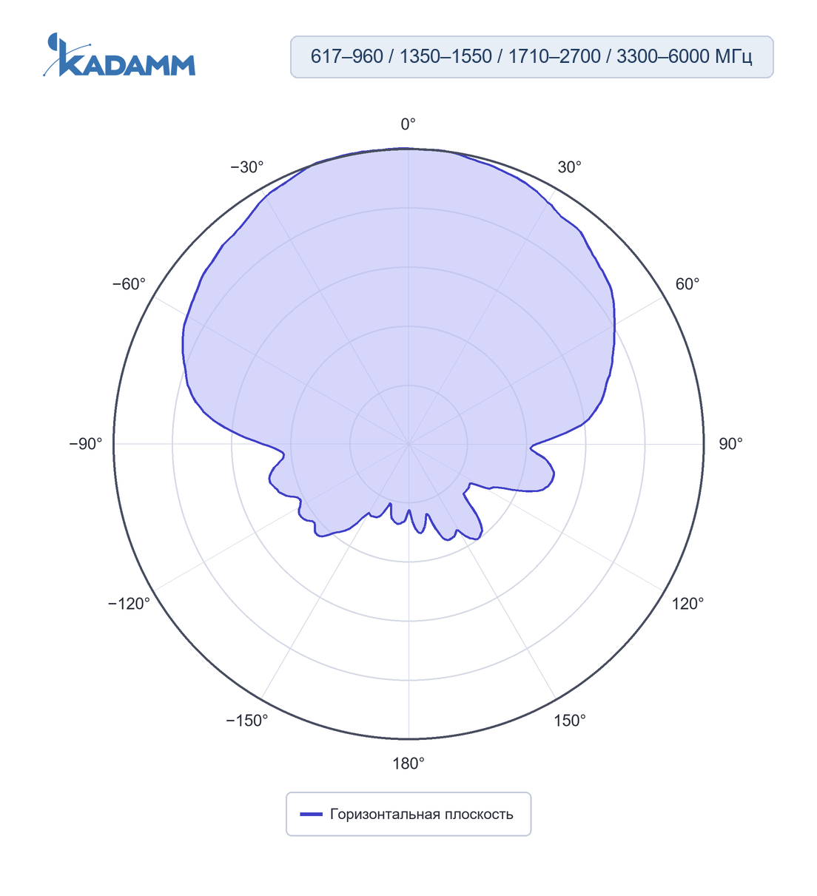Click the 60° angle label

[687, 284]
